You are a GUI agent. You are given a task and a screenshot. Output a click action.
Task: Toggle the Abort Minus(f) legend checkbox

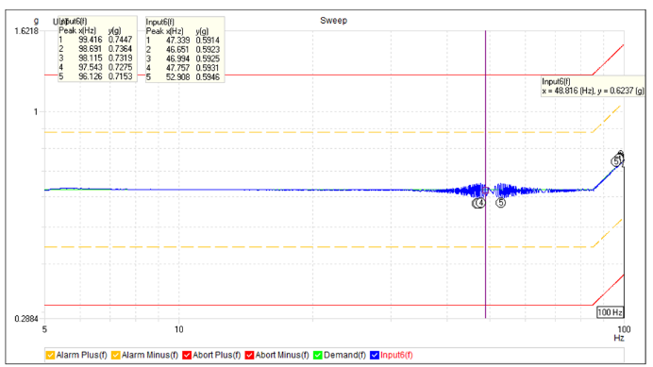click(x=249, y=355)
